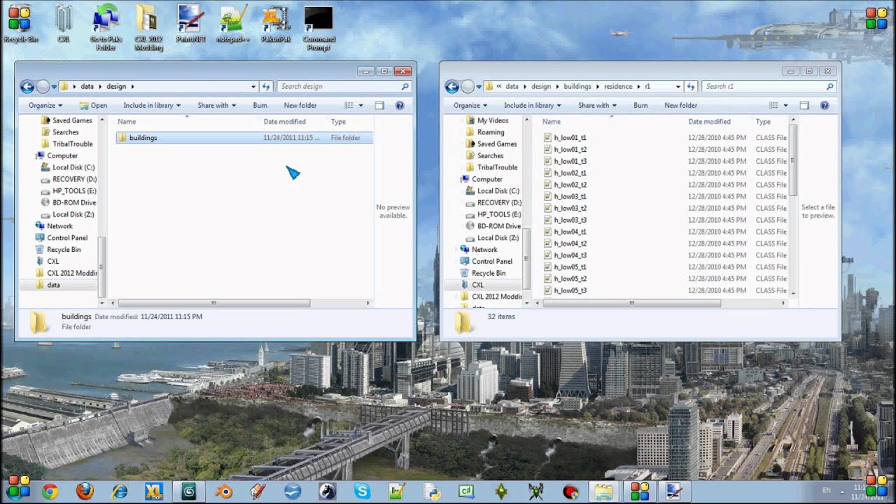Click the Refresh icon in the address bar
Viewport: 896px width, 504px height.
coord(266,86)
